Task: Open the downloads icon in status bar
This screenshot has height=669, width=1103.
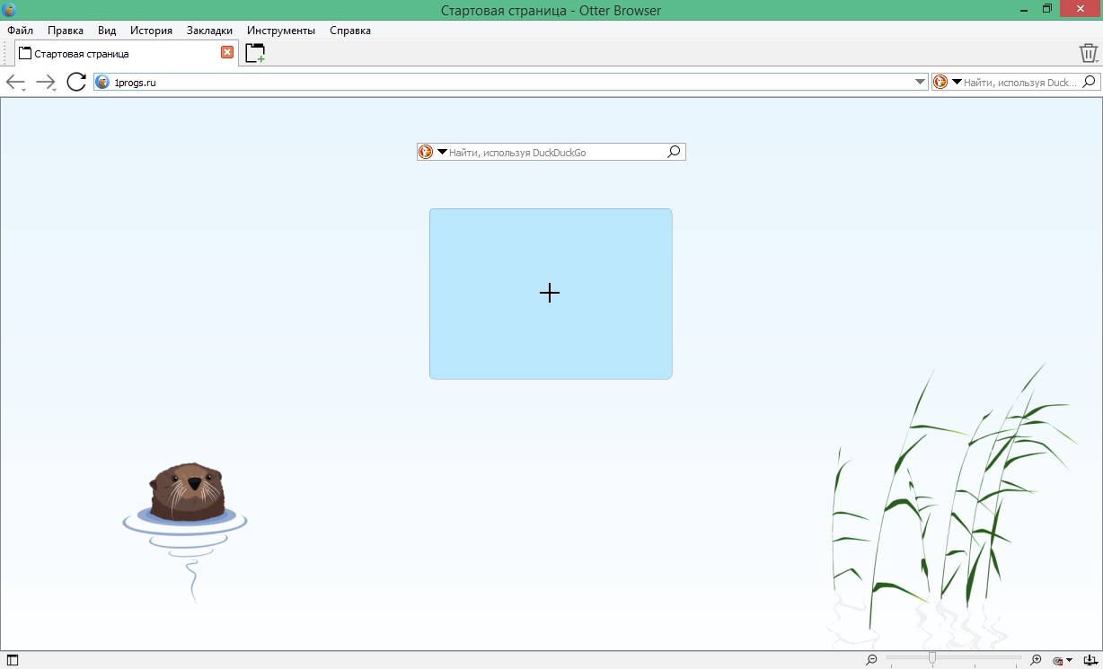Action: coord(1090,660)
